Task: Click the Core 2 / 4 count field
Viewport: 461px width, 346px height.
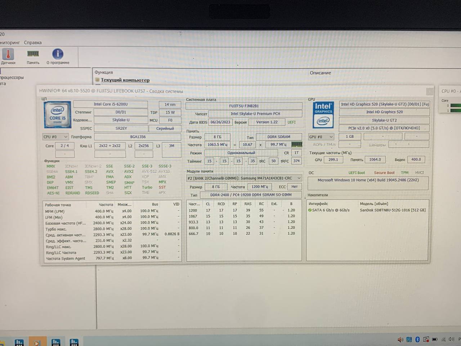Action: [x=65, y=146]
